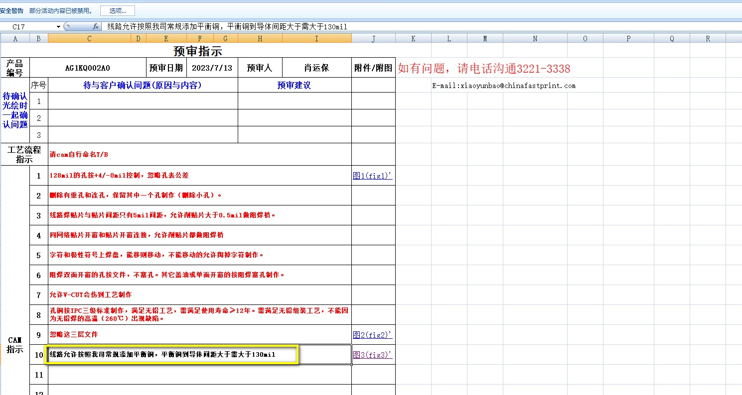
Task: Click the sequence number cell 11
Action: (39, 375)
